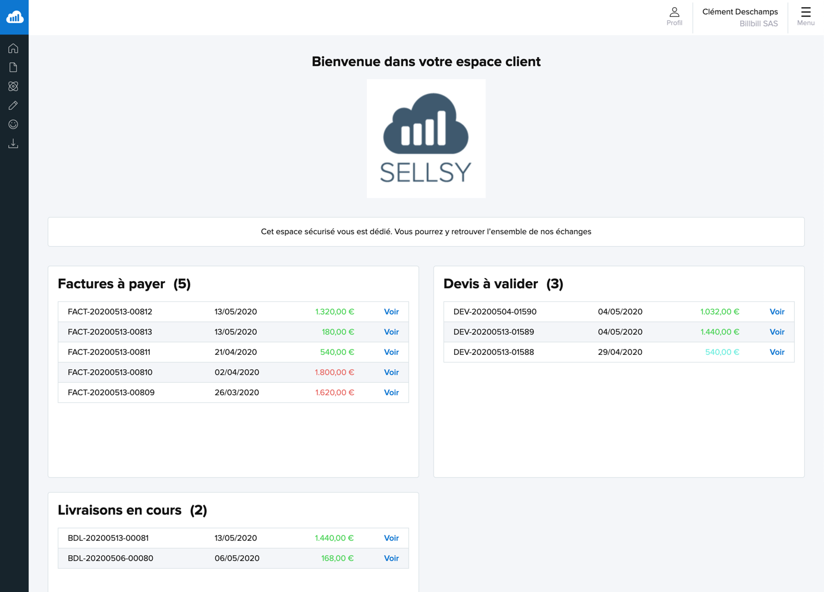Screen dimensions: 824x592
Task: Open the Profil user icon
Action: tap(674, 17)
